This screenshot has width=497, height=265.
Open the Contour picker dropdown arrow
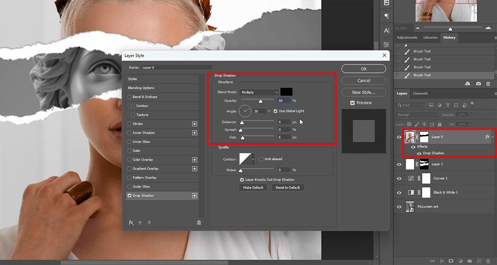253,159
